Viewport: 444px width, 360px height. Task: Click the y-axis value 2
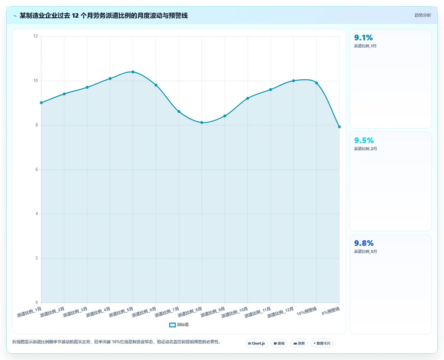point(37,258)
